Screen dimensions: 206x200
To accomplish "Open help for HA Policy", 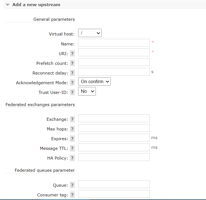I will pos(72,158).
